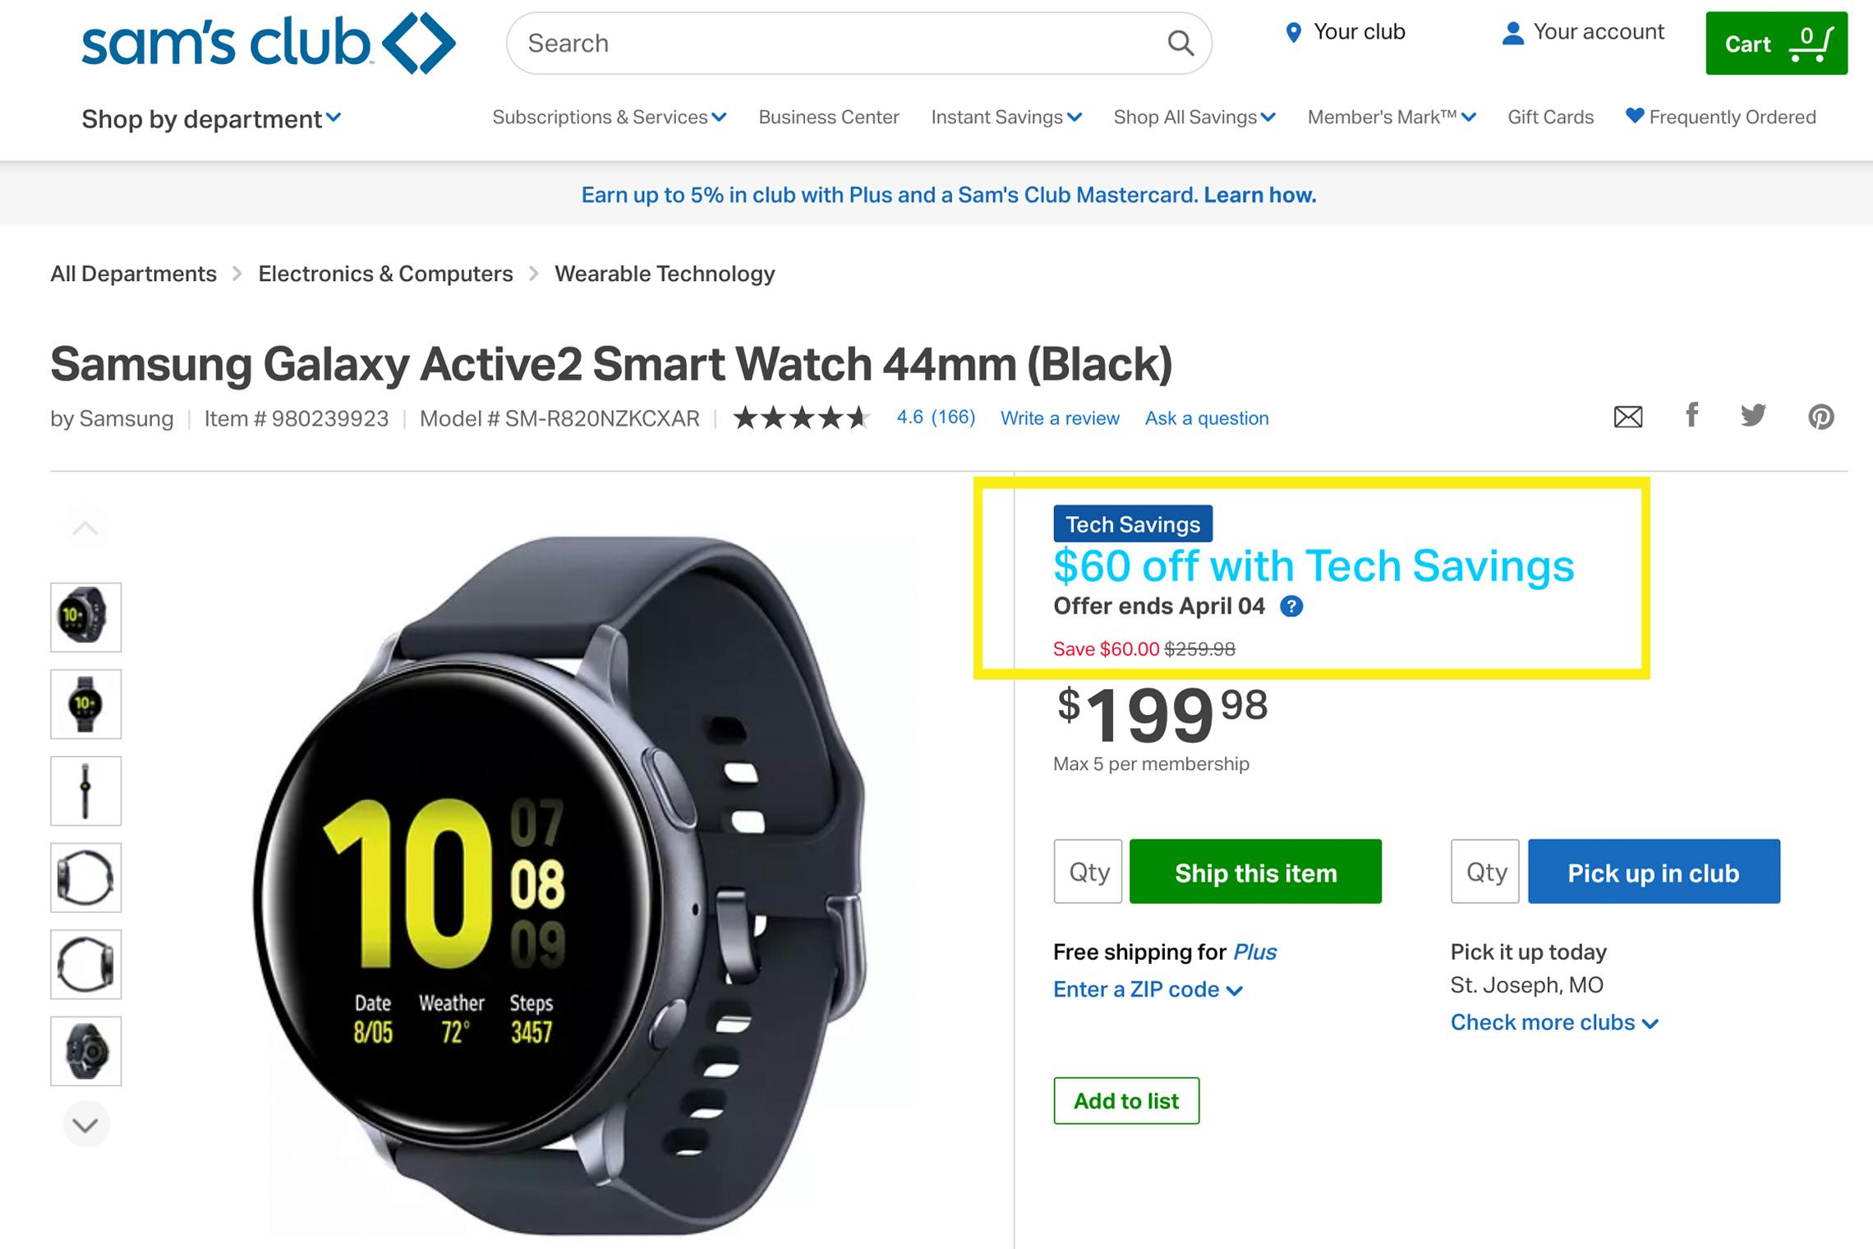Share on Facebook icon
The height and width of the screenshot is (1249, 1873).
1691,416
